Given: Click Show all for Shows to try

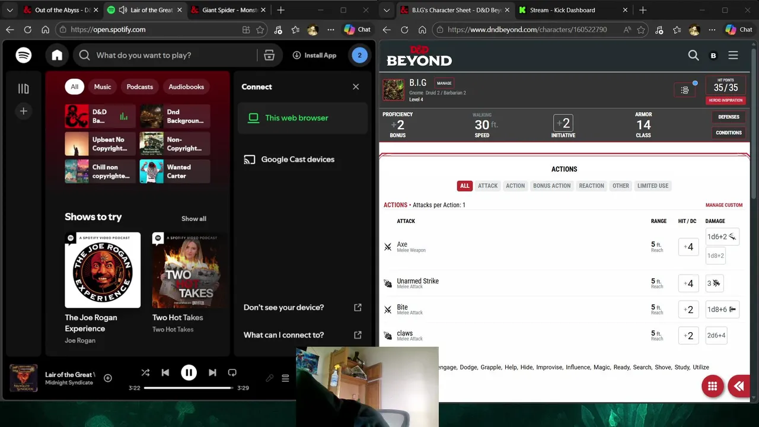Looking at the screenshot, I should 194,219.
